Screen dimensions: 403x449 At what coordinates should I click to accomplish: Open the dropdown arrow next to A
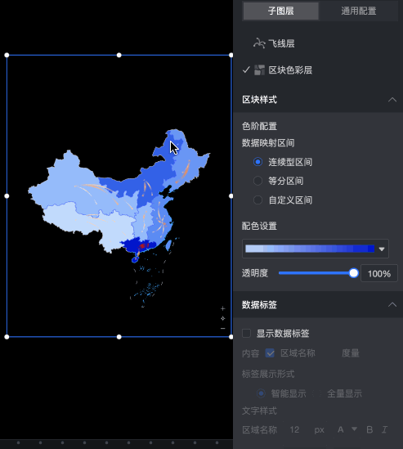tap(354, 429)
